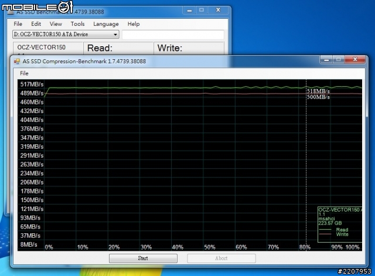The height and width of the screenshot is (276, 375).
Task: Click the Read: column header
Action: click(100, 48)
